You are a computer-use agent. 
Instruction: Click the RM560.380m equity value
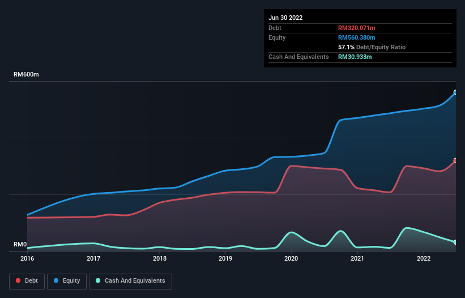pos(356,37)
